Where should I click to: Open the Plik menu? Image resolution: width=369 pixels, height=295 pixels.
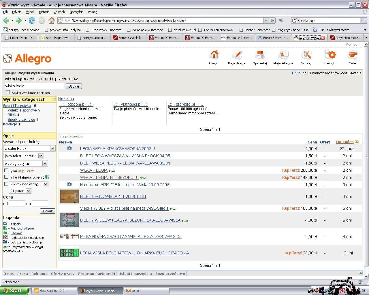click(x=5, y=12)
